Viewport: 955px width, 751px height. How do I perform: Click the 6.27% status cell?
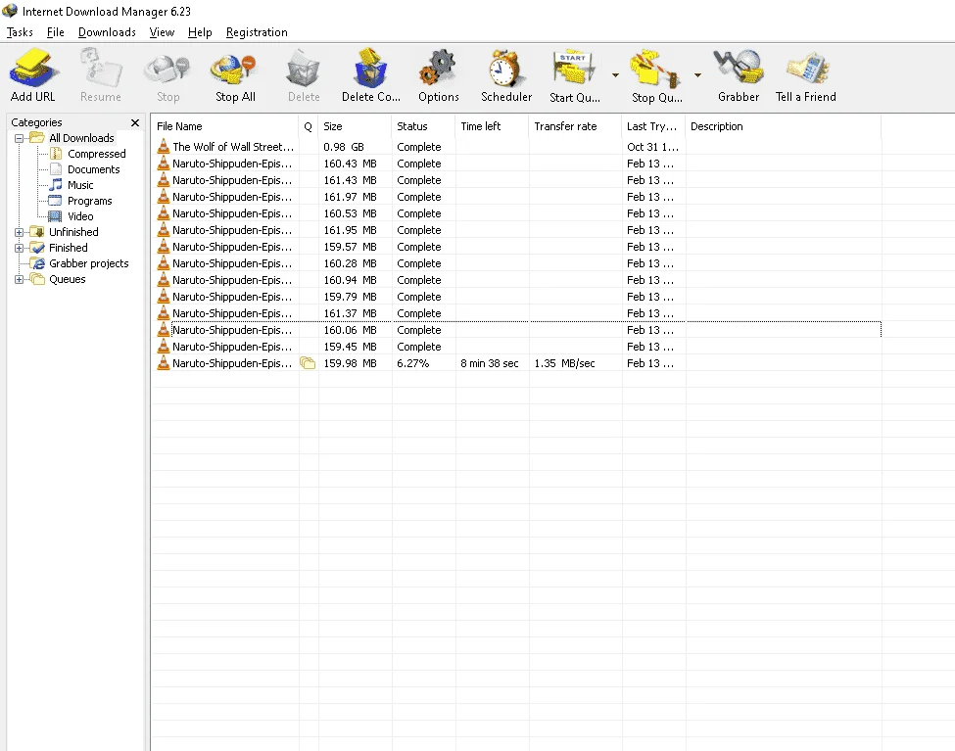click(413, 363)
